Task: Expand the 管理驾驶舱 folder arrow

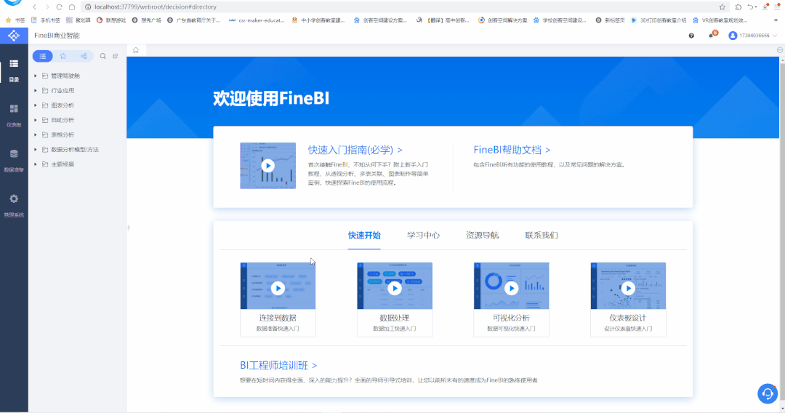Action: coord(36,76)
